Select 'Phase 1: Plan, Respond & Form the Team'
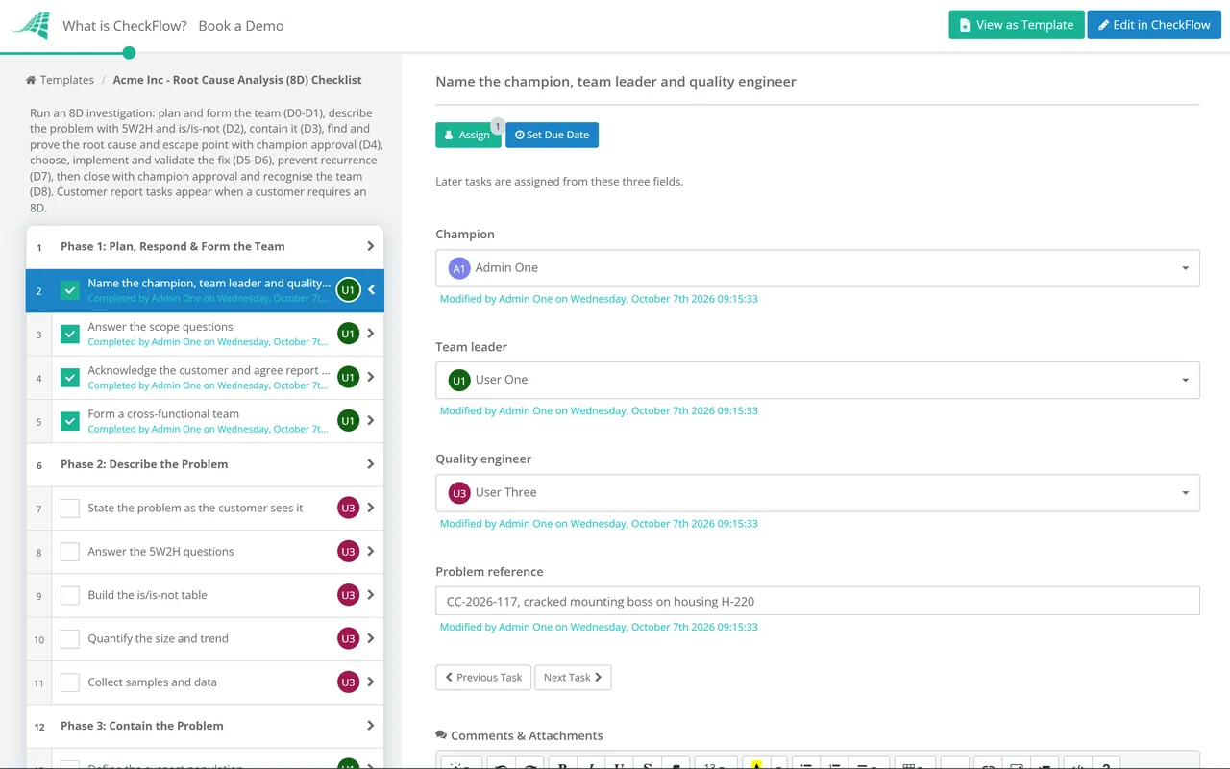The width and height of the screenshot is (1230, 769). pos(173,246)
